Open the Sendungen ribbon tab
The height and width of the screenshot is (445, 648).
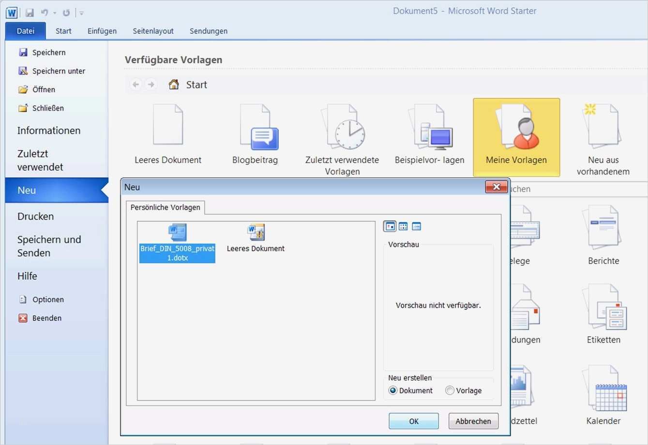(x=209, y=31)
